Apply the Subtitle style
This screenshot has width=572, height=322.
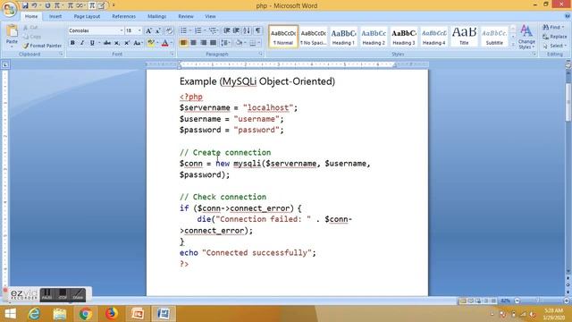tap(494, 37)
